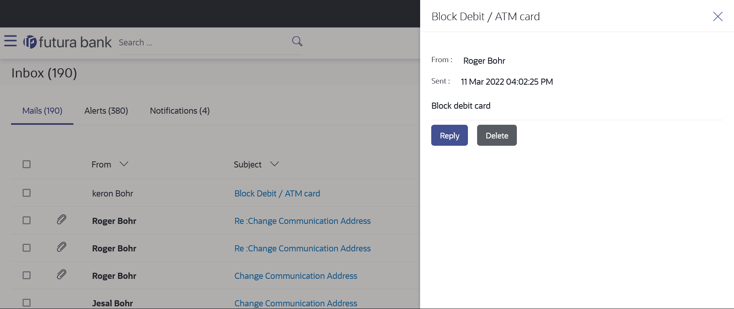Screen dimensions: 734x309
Task: Click attachment icon on first Re :Change Communication Address mail
Action: (x=62, y=220)
